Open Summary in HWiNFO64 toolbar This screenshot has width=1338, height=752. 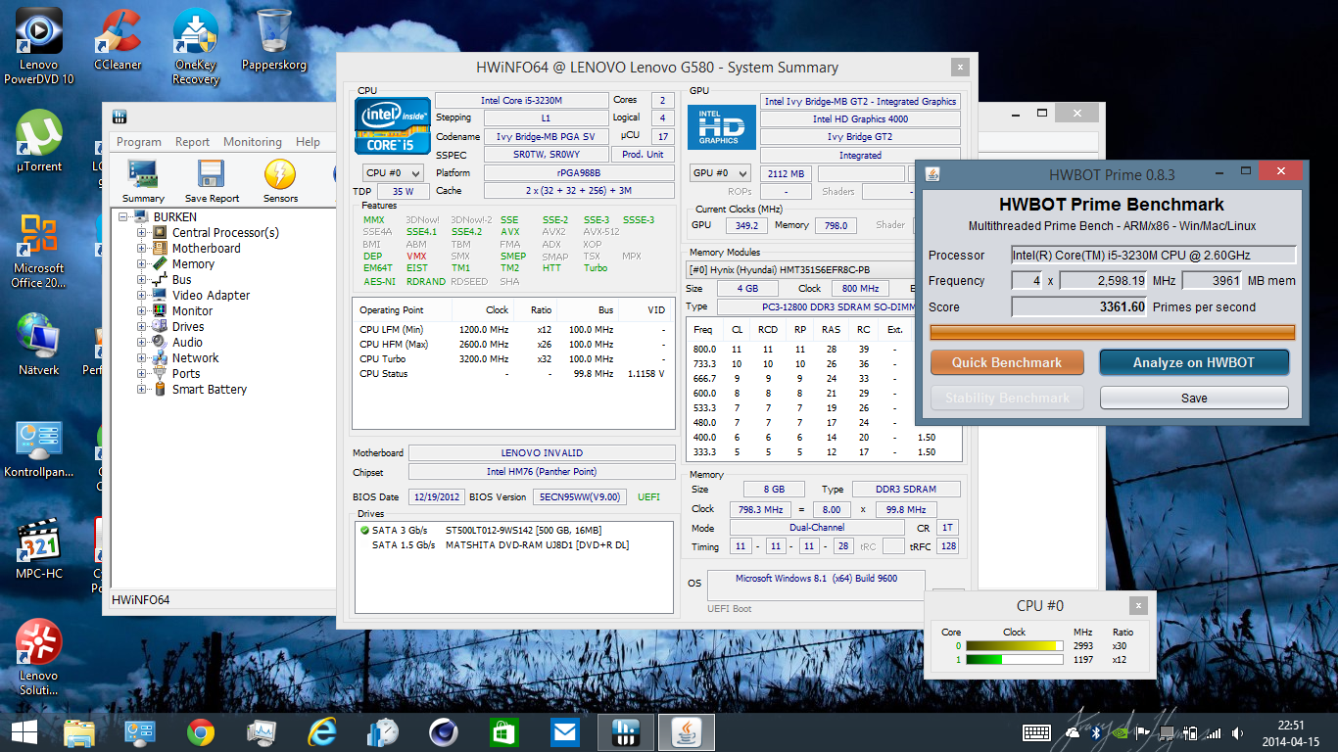(143, 181)
